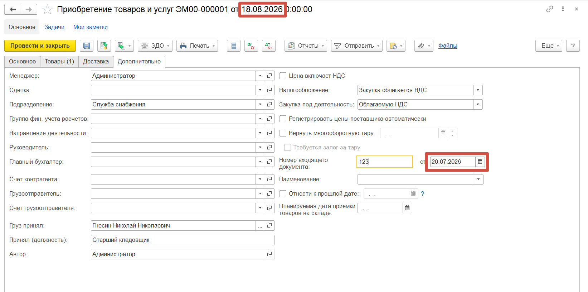The height and width of the screenshot is (292, 588).
Task: Open the three-dot window menu
Action: [x=563, y=9]
